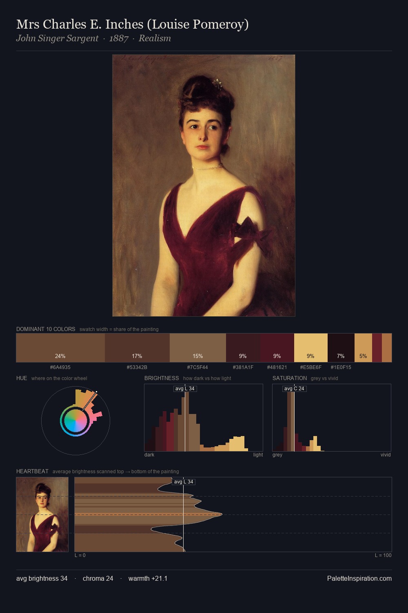Viewport: 408px width, 613px height.
Task: Click the hex label #1E0F15
Action: coord(341,367)
